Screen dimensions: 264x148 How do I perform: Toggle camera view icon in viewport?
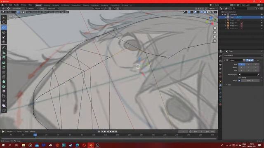coord(214,37)
